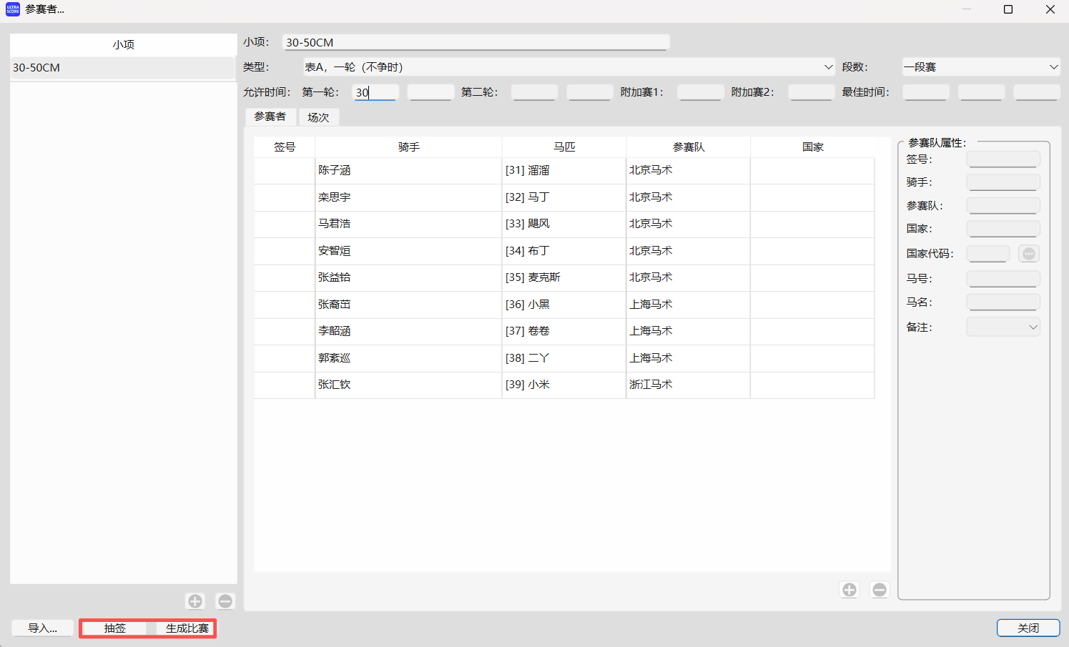Click the 导入... button
Viewport: 1069px width, 647px height.
[x=41, y=628]
